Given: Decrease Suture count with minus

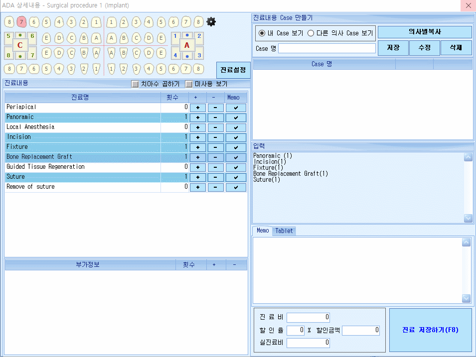Looking at the screenshot, I should tap(215, 177).
